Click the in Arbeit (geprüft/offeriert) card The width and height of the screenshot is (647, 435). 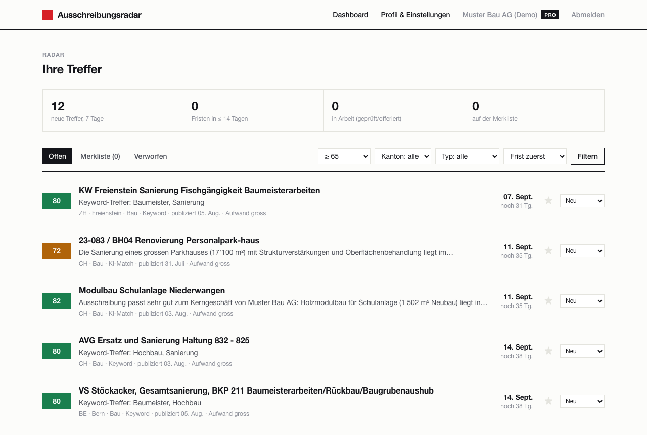[x=394, y=110]
